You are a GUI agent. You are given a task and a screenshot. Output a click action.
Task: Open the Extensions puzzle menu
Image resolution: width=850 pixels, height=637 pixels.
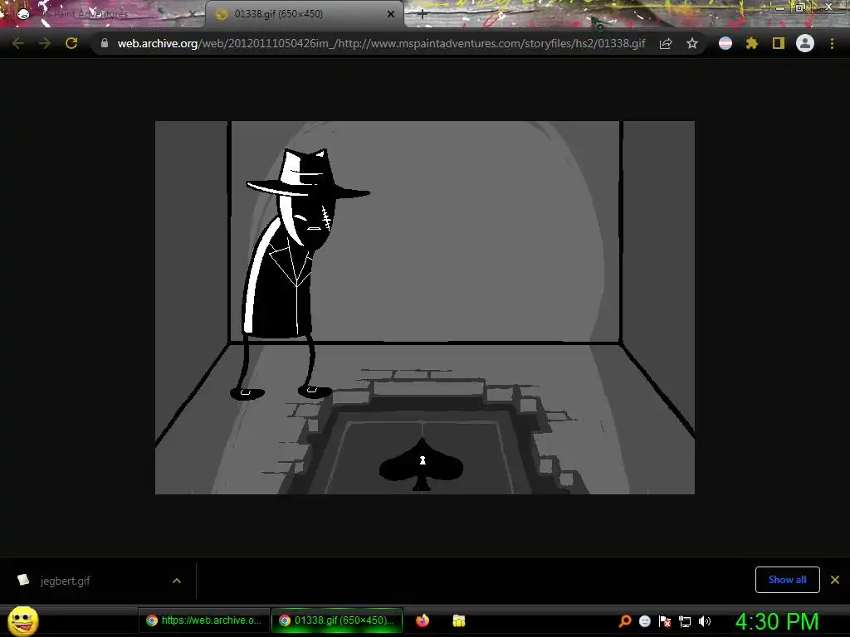(x=752, y=43)
